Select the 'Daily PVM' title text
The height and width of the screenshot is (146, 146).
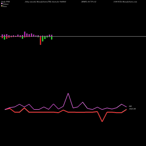tap(6, 2)
